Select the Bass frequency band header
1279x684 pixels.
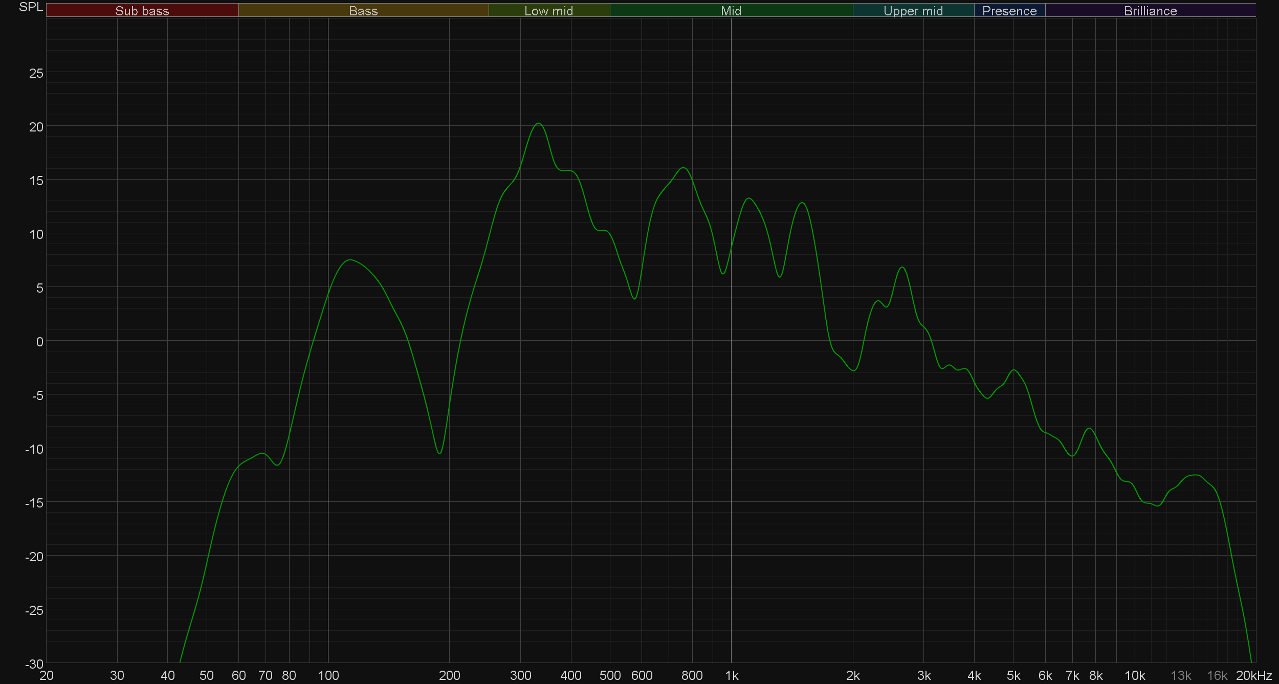[x=363, y=11]
